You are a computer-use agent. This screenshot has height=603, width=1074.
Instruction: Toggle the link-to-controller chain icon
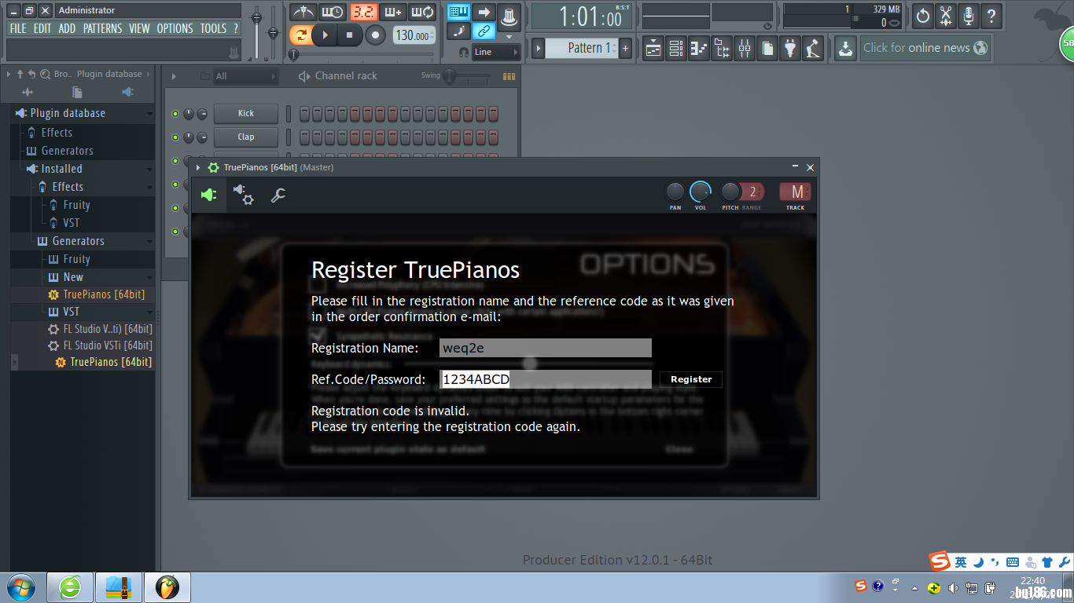click(x=484, y=31)
